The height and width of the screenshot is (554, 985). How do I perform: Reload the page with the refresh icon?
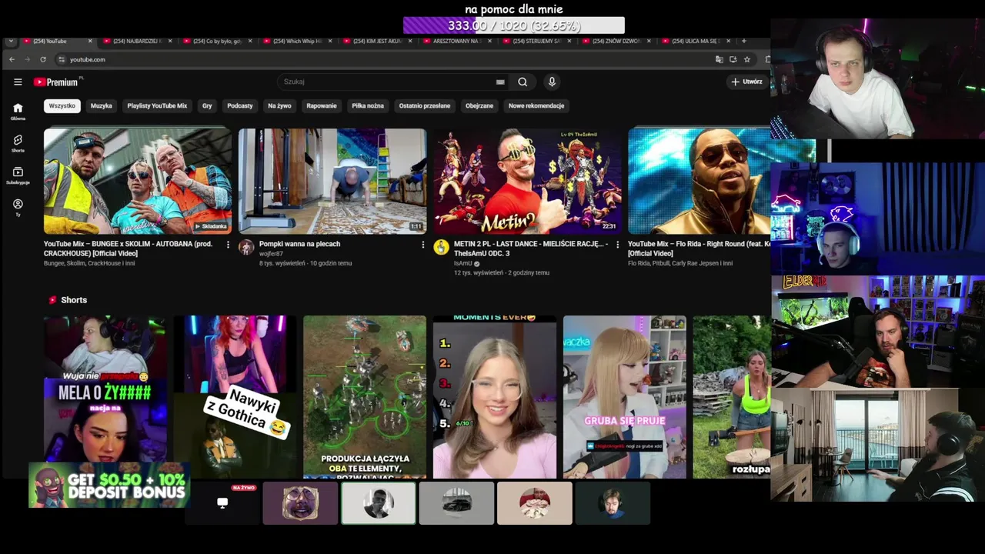pyautogui.click(x=42, y=59)
